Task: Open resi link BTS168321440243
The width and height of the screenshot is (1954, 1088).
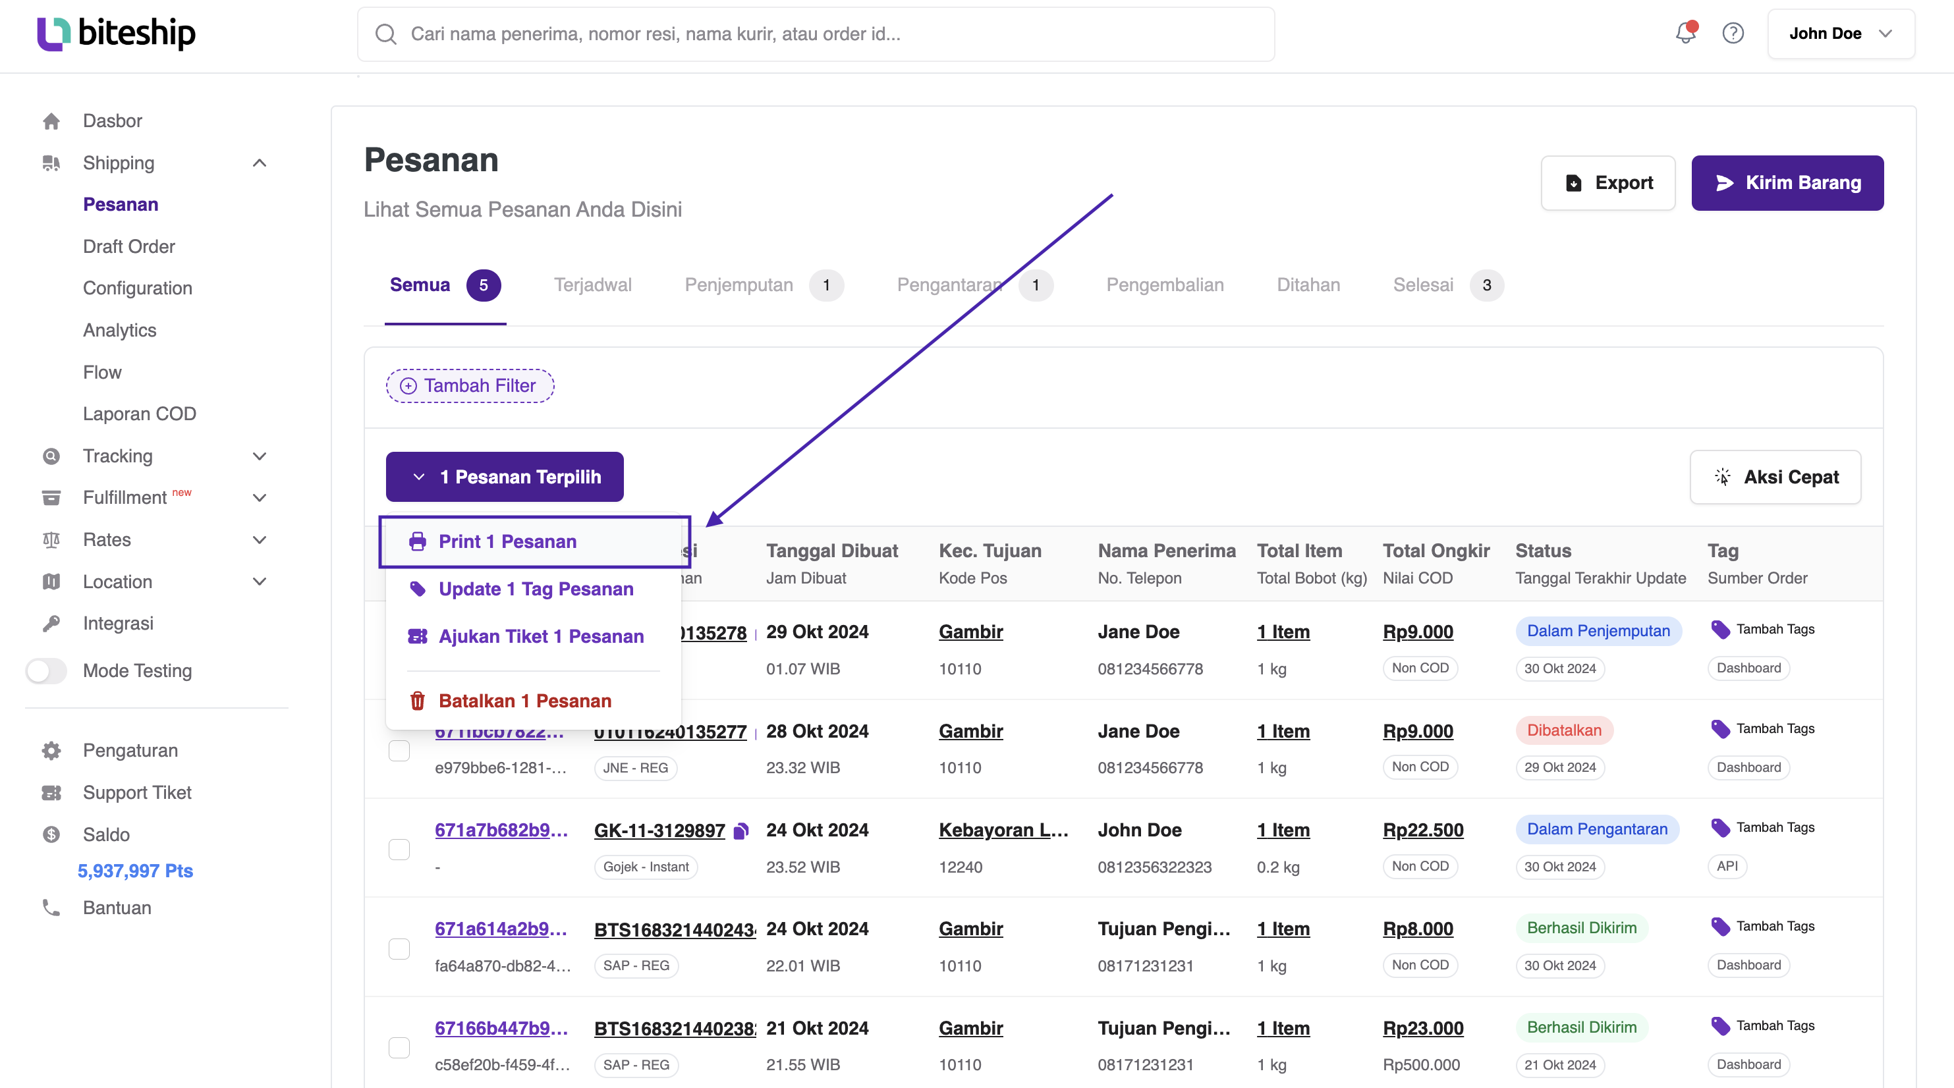Action: 675,929
